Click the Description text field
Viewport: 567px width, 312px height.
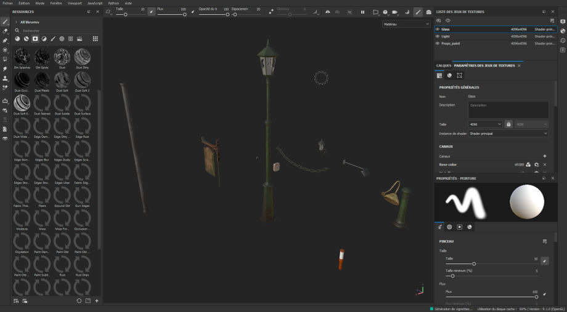pos(508,110)
